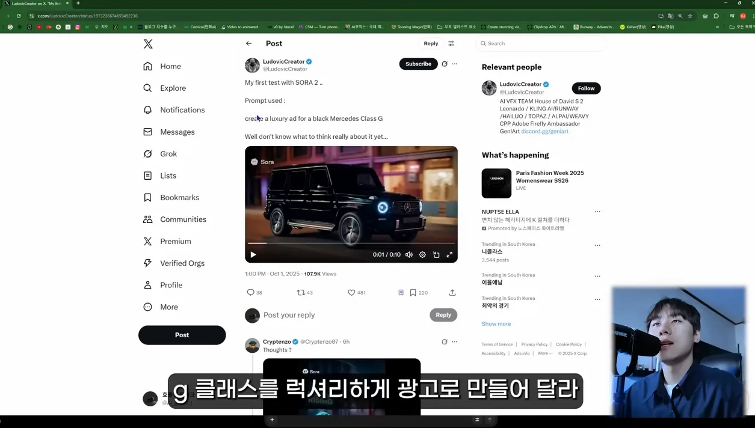Seek using the video progress bar
The height and width of the screenshot is (428, 755).
pyautogui.click(x=351, y=243)
